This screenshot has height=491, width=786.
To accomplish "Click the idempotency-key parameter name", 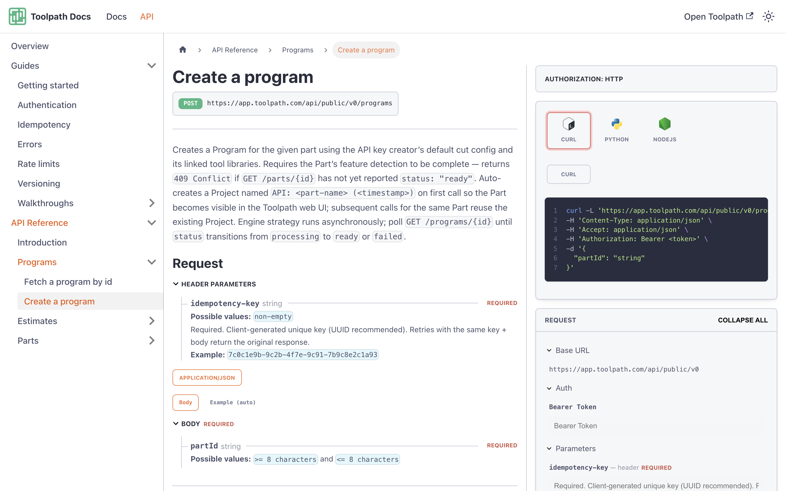I will tap(225, 303).
